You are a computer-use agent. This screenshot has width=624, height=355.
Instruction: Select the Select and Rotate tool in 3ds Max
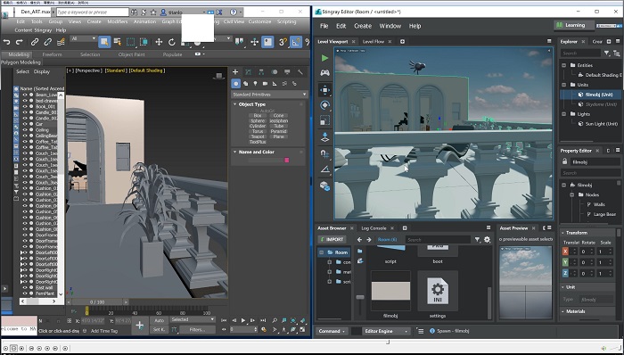pos(172,42)
